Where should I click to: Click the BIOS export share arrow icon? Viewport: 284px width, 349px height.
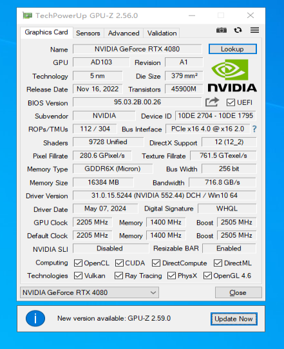tap(212, 102)
